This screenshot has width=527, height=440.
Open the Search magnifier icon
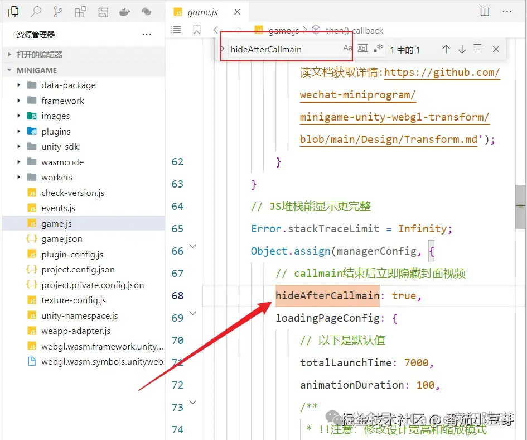tap(36, 12)
